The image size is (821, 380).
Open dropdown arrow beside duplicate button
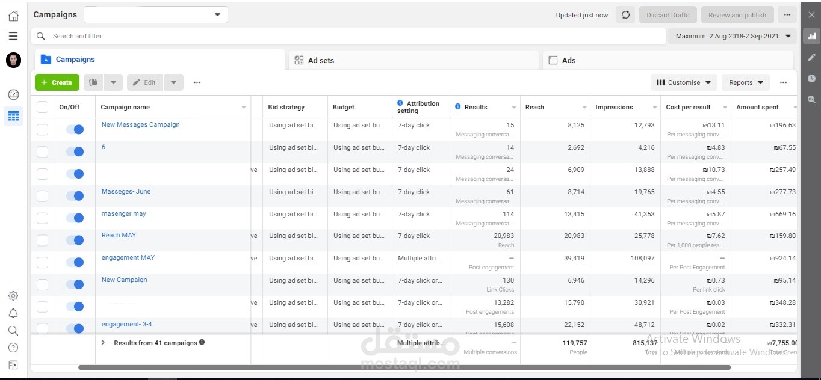(113, 82)
